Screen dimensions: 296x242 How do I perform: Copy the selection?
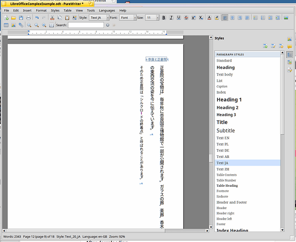[x=60, y=18]
